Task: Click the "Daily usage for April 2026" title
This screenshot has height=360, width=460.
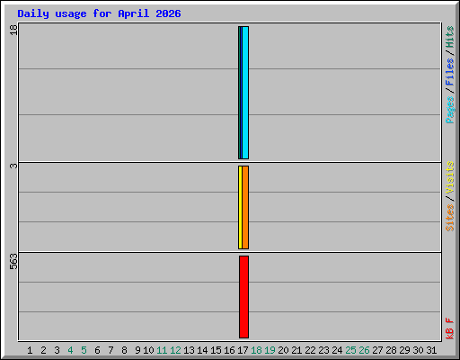Action: [x=99, y=13]
